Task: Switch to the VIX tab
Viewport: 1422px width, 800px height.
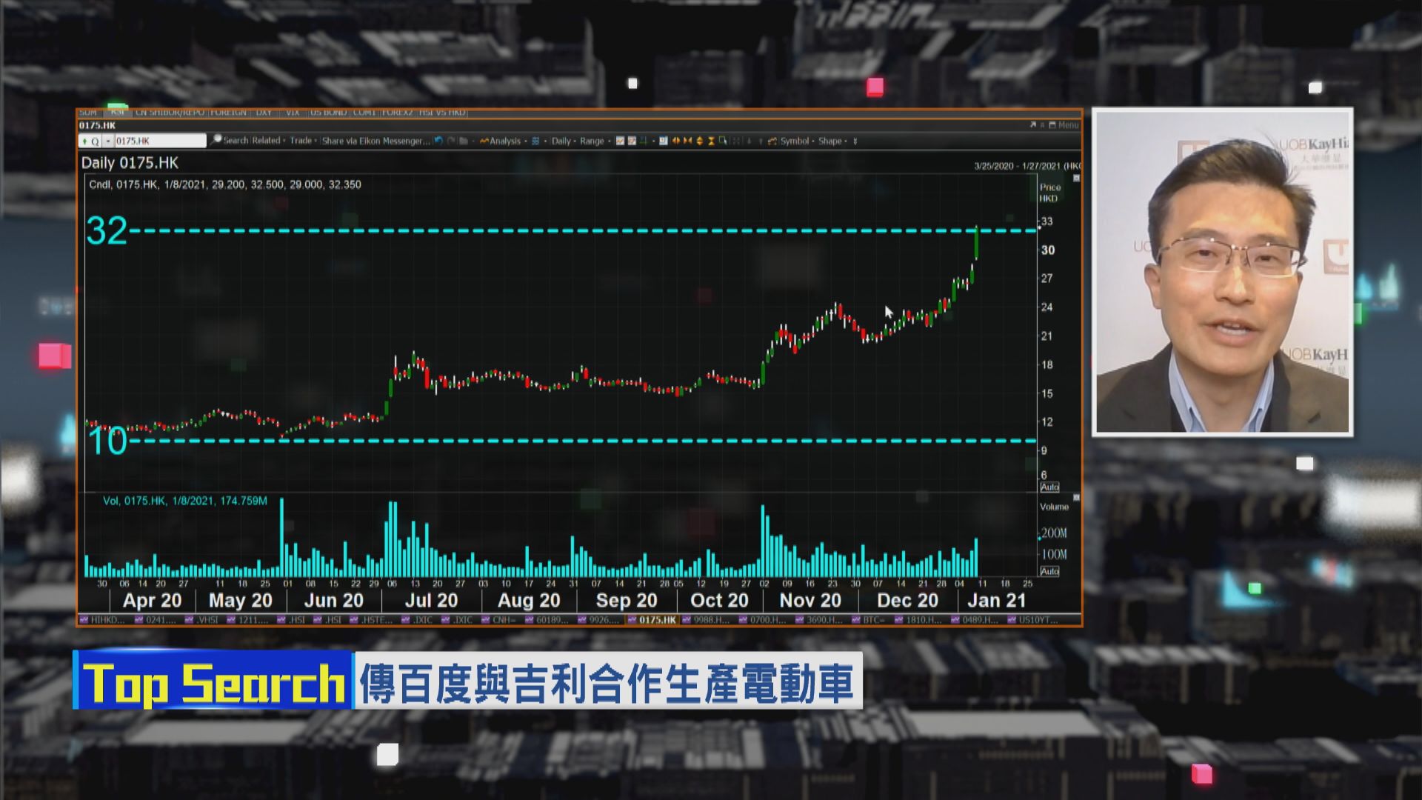Action: 293,113
